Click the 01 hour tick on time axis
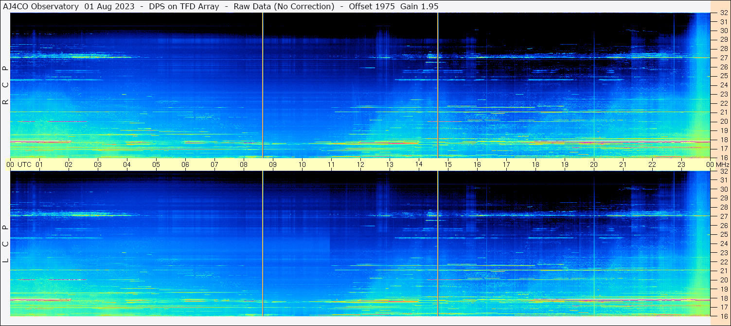Viewport: 731px width, 326px height. click(39, 164)
